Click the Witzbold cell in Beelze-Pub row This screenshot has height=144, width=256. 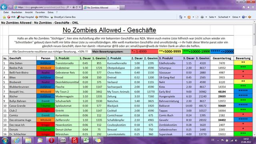pos(46,68)
